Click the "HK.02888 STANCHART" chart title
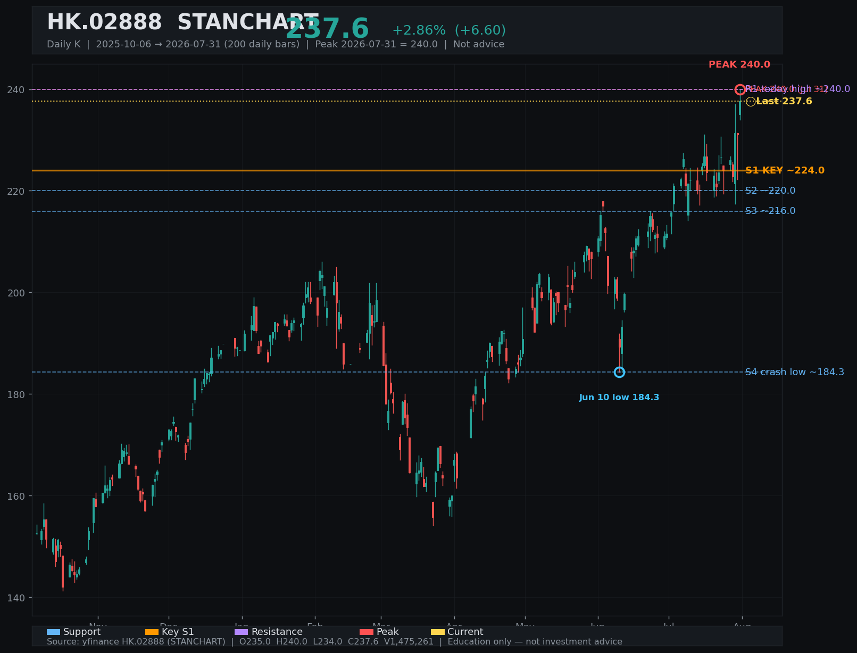Viewport: 857px width, 653px height. pyautogui.click(x=183, y=23)
